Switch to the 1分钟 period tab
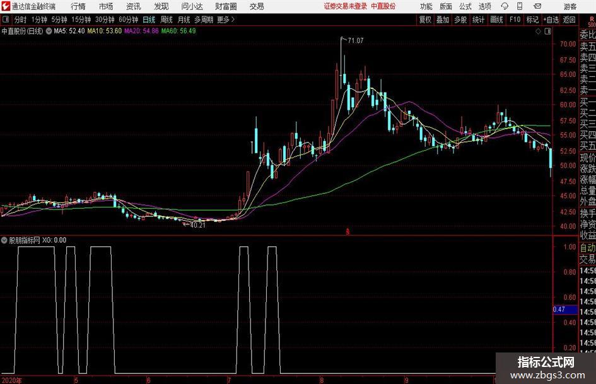Screen dimensions: 596x384 [39, 20]
